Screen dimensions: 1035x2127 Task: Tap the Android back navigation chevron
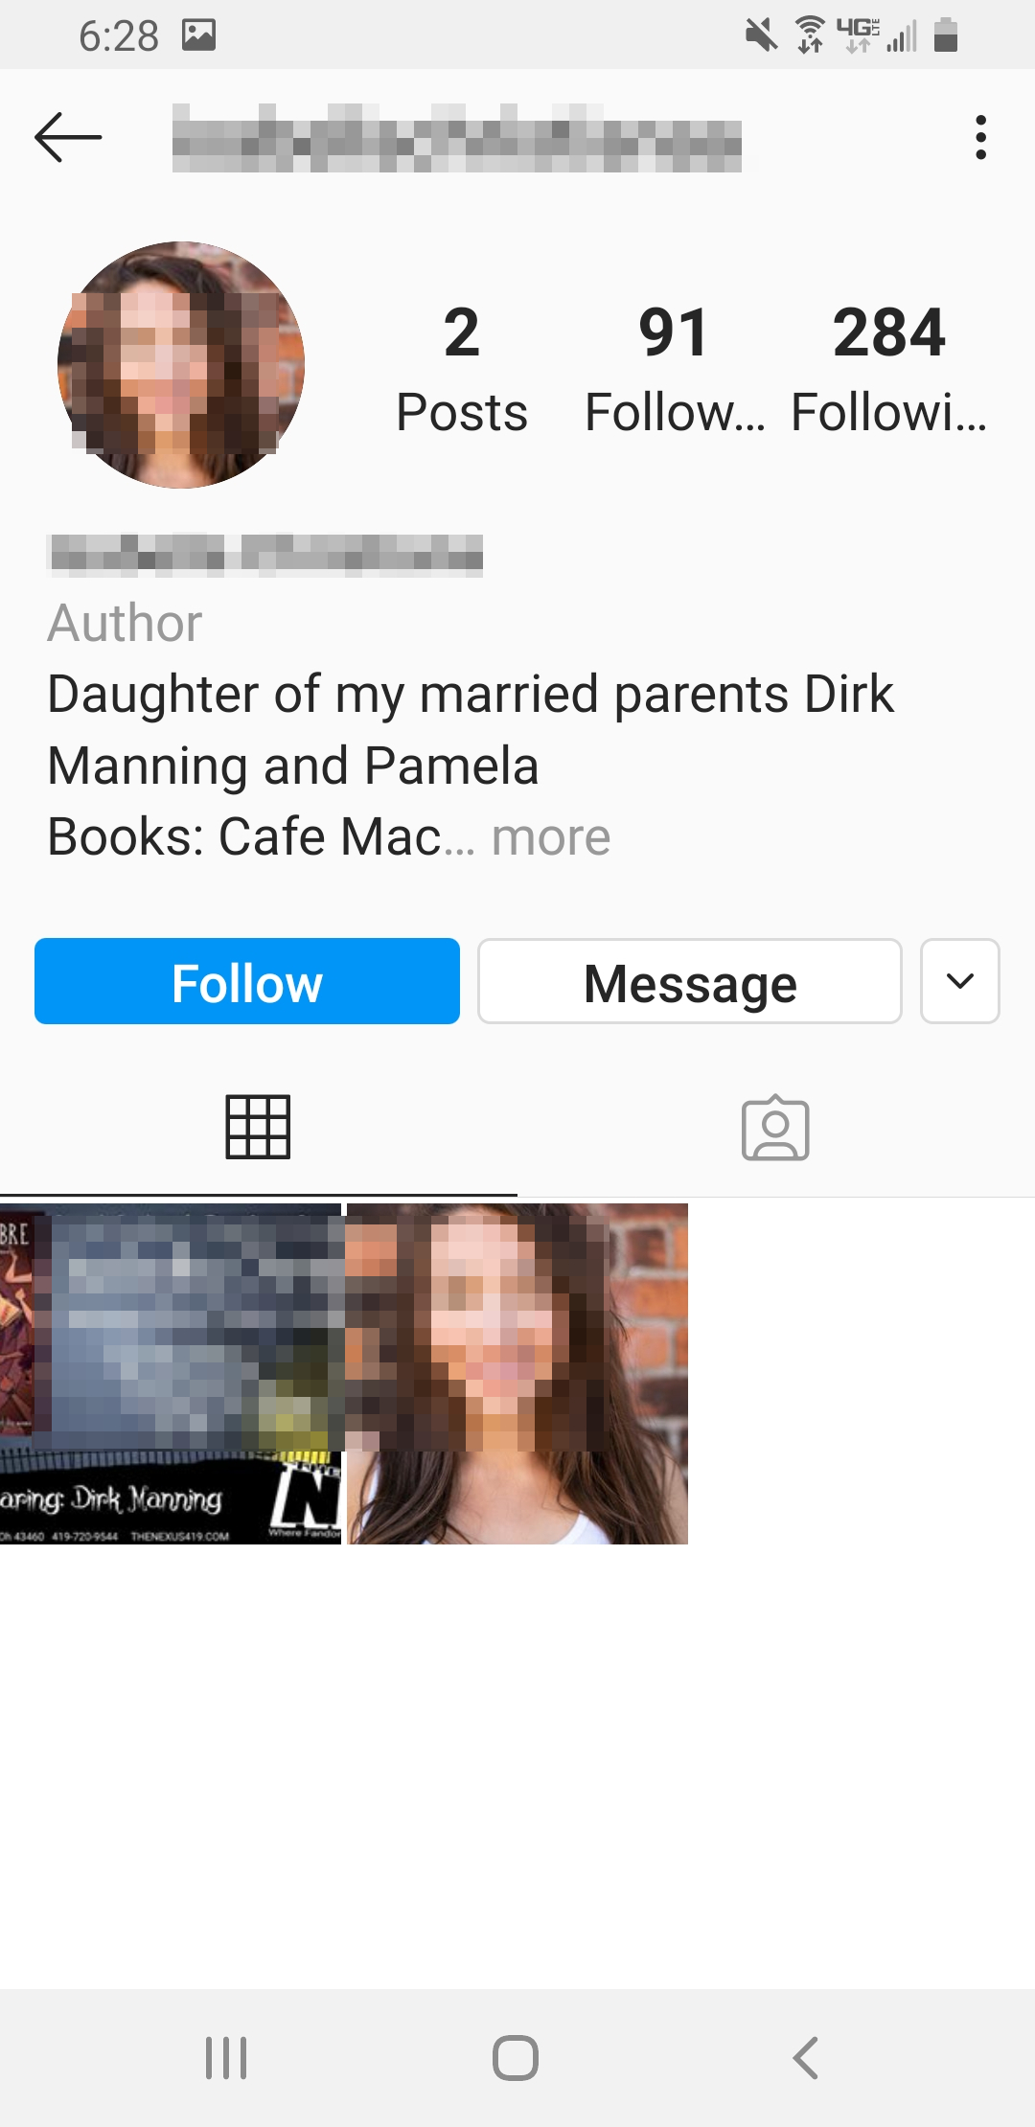[x=806, y=2057]
